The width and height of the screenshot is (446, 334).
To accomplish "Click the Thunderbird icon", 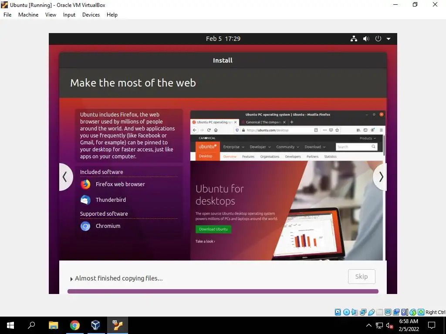I will point(85,200).
